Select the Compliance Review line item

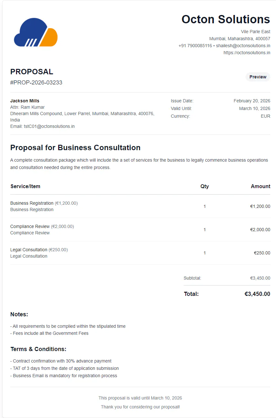[140, 230]
